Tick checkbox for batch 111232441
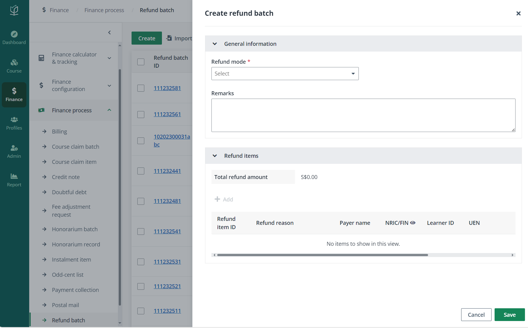Viewport: 528px width, 328px height. pyautogui.click(x=141, y=171)
